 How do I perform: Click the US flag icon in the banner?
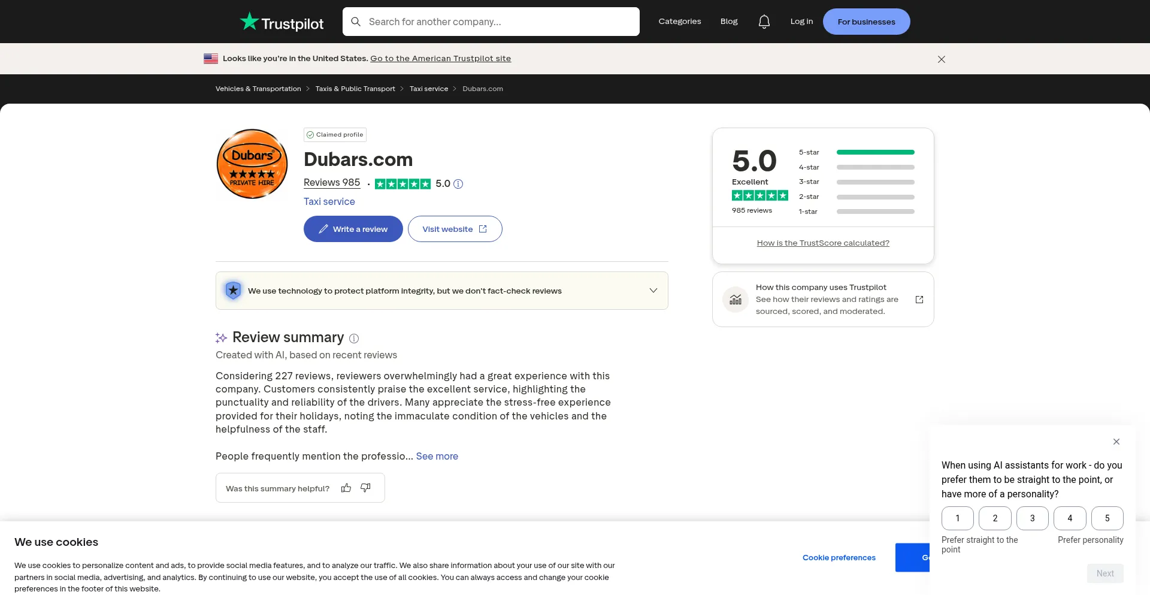(211, 59)
